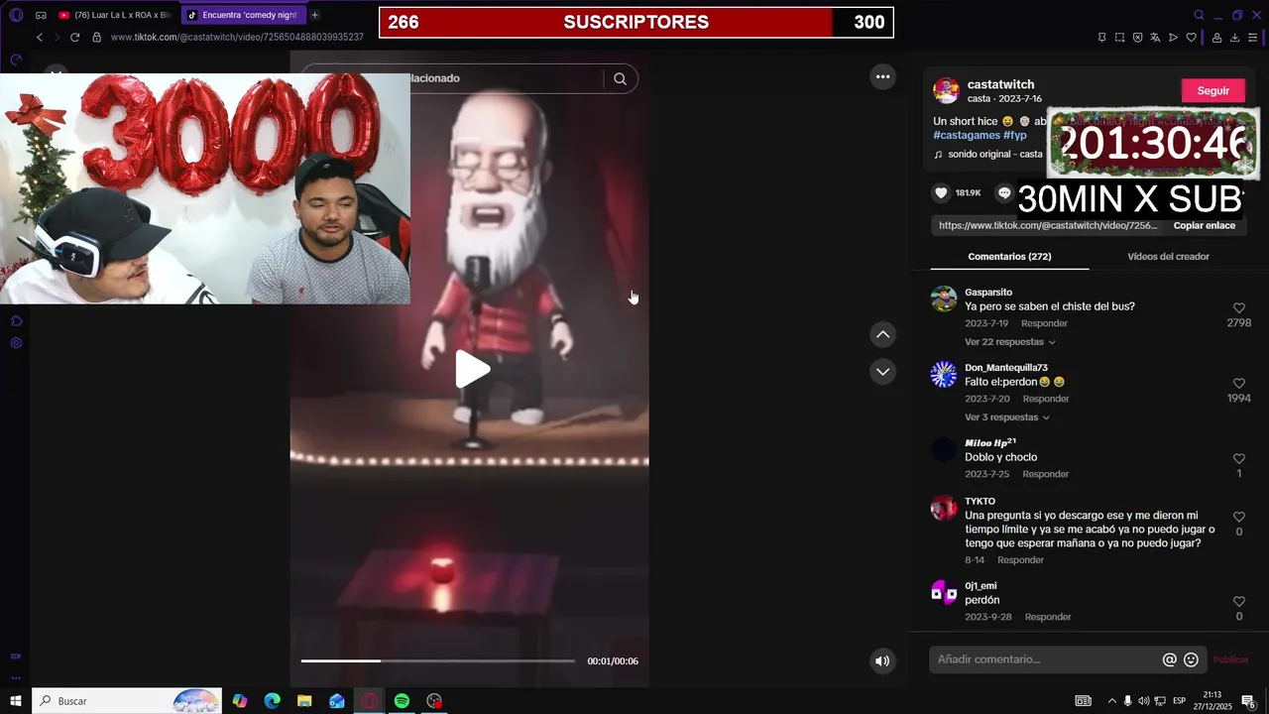Seek the video progress bar
The width and height of the screenshot is (1269, 714).
click(438, 660)
